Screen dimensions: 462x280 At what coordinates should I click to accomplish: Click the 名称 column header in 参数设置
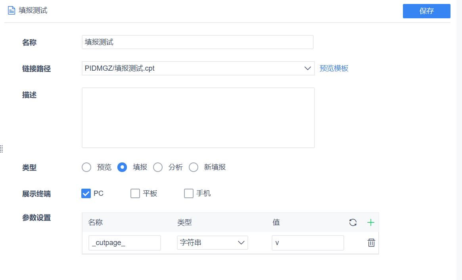(95, 222)
